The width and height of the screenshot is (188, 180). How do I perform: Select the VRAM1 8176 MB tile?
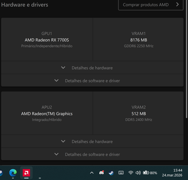(x=138, y=40)
